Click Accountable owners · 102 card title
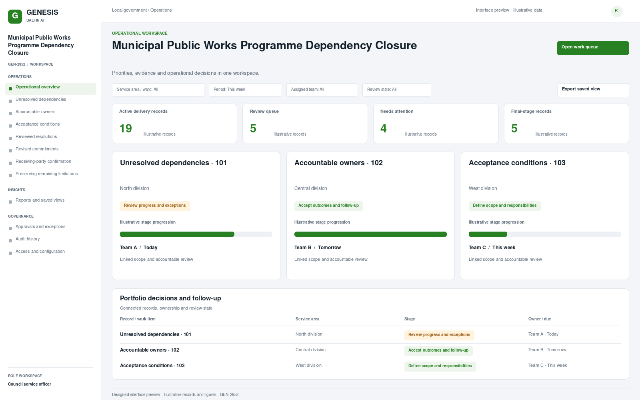640x400 pixels. pyautogui.click(x=338, y=163)
